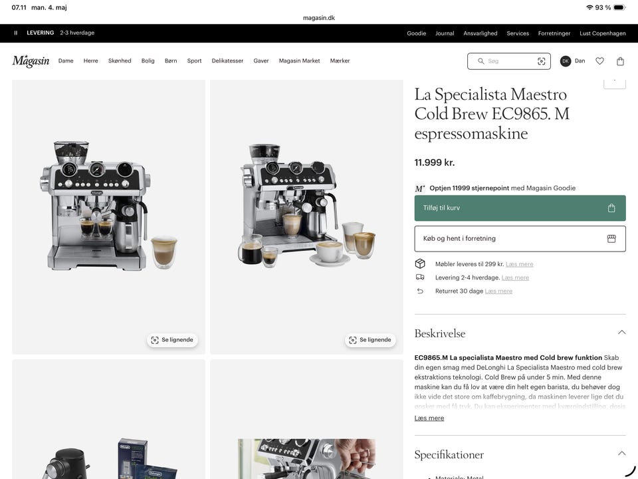The image size is (638, 479).
Task: Open the Goodie link in top bar
Action: tap(416, 33)
